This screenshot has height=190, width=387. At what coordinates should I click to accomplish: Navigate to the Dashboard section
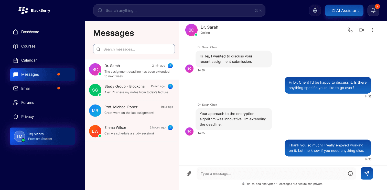(x=30, y=32)
